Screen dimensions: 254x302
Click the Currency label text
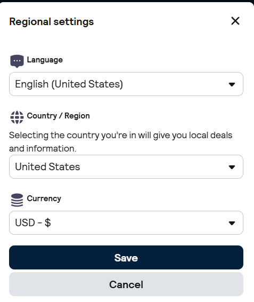(x=44, y=198)
